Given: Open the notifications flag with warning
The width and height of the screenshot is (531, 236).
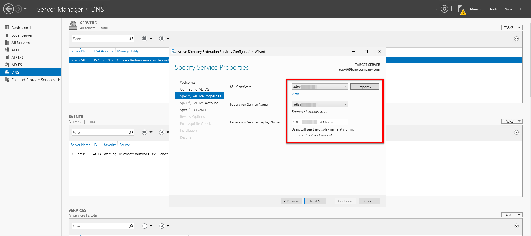Looking at the screenshot, I should [x=461, y=9].
